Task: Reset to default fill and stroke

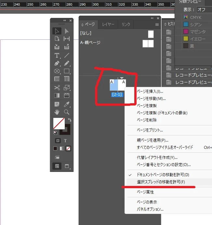Action: point(55,133)
